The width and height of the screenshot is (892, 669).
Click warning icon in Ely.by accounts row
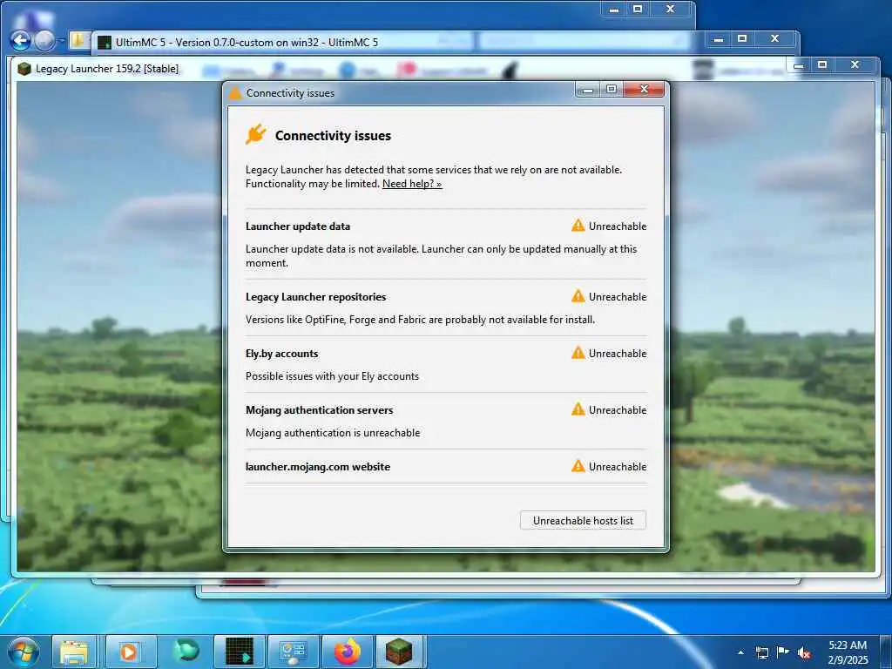[x=578, y=353]
